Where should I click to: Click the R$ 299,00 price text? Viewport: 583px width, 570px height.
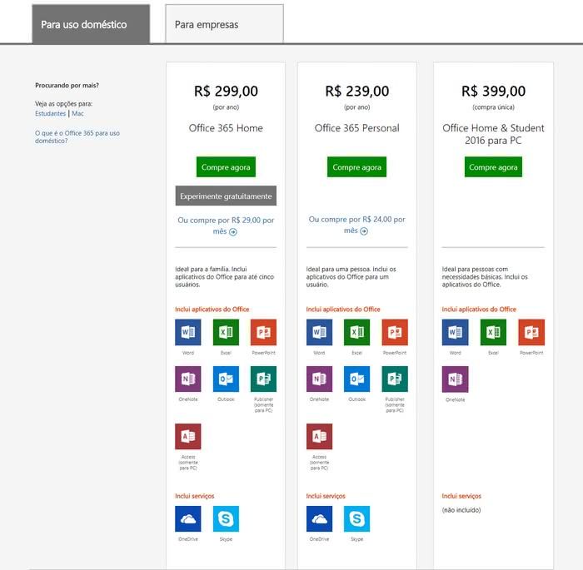[226, 91]
